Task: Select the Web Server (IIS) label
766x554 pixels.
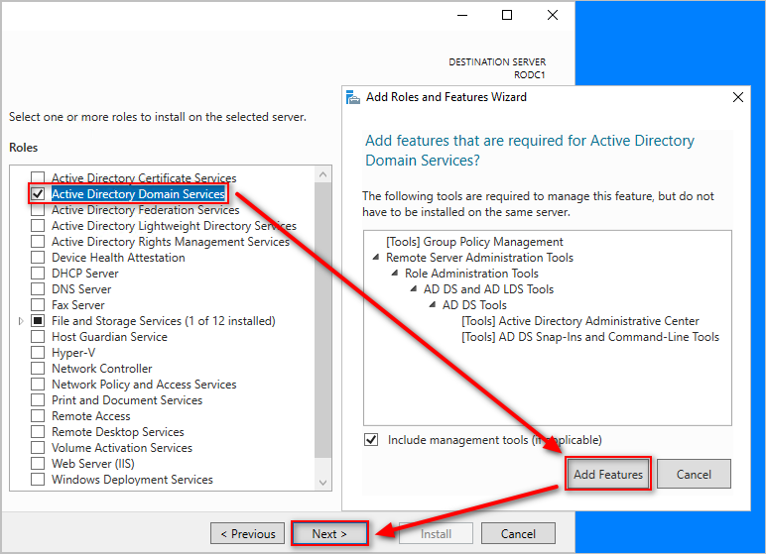Action: (x=93, y=464)
